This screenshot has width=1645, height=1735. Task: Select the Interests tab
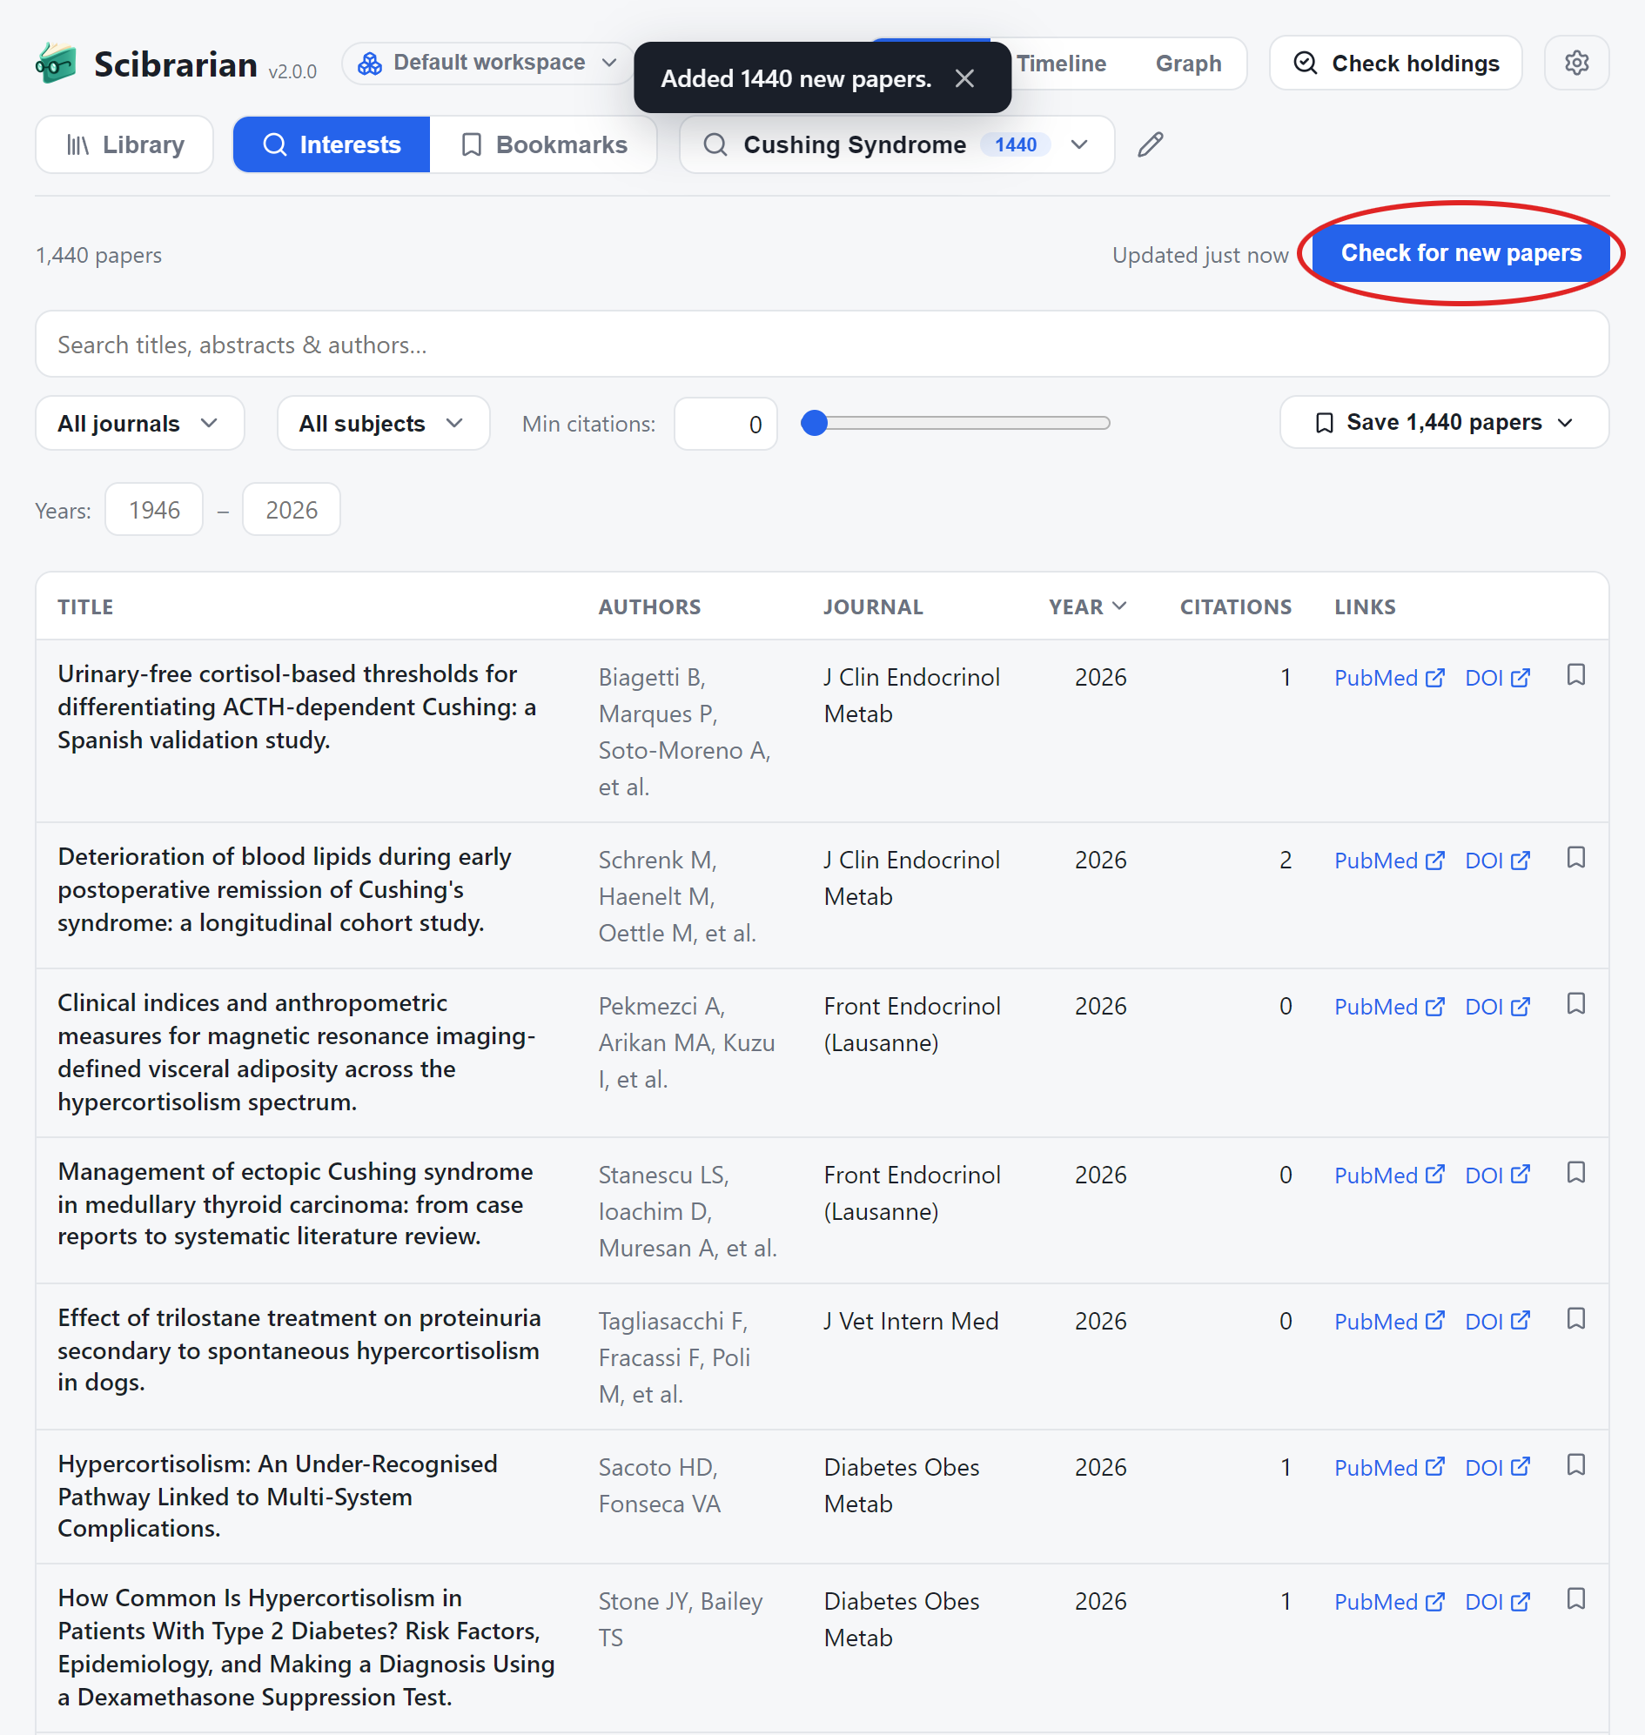click(x=332, y=144)
